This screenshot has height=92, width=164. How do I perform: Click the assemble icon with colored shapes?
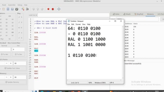23,9
